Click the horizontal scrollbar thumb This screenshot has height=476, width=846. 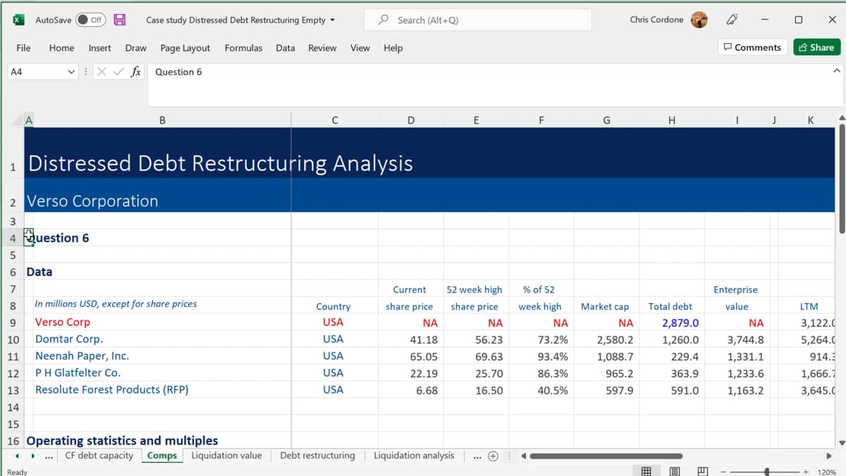606,456
